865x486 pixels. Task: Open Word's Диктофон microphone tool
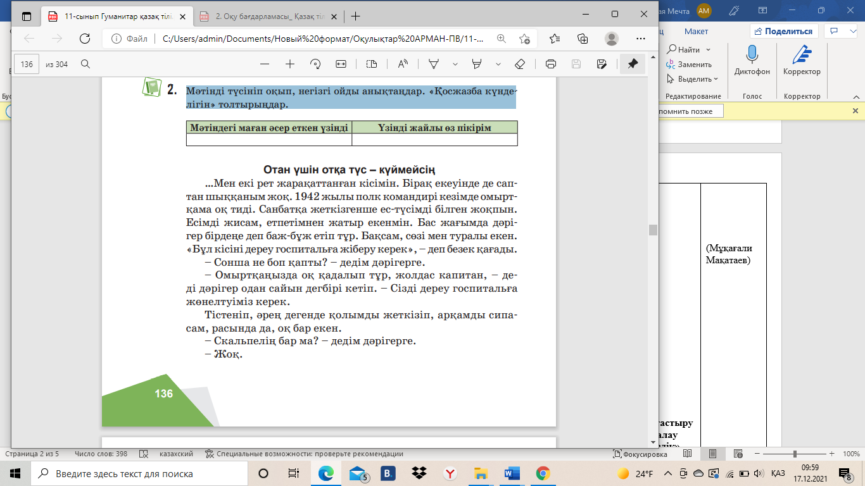click(x=752, y=61)
